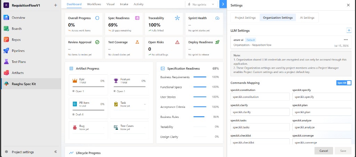Click the Open Risks warning icon
356x157 pixels.
177,42
